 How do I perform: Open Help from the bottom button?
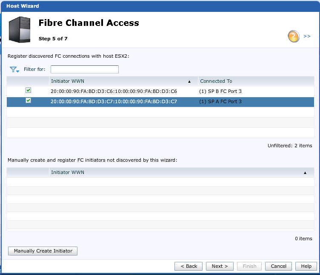point(306,266)
